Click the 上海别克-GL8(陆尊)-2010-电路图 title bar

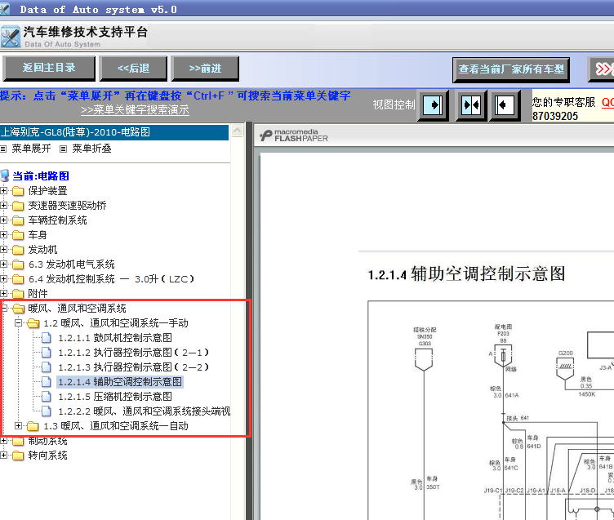(114, 132)
